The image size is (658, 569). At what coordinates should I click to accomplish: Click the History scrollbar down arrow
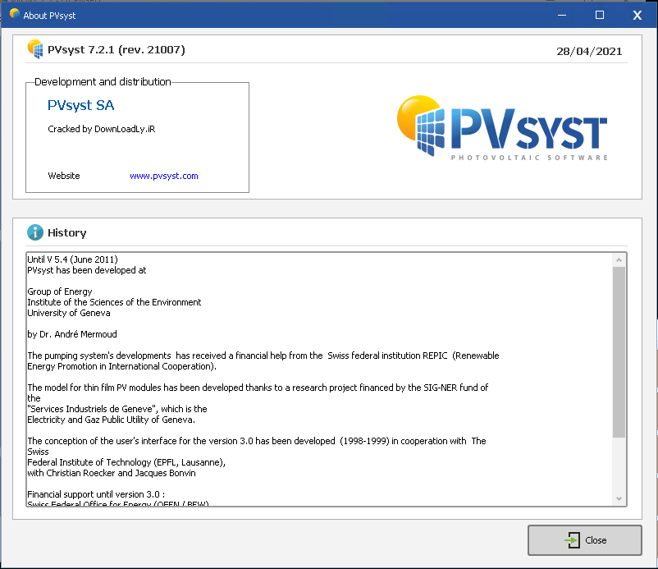619,498
